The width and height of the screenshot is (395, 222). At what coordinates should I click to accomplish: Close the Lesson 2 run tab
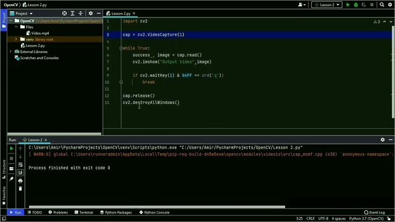coord(46,140)
